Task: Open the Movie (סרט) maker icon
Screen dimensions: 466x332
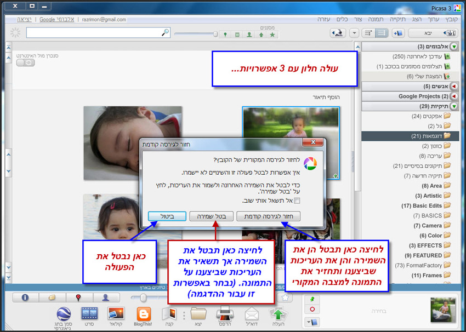Action: click(x=89, y=314)
